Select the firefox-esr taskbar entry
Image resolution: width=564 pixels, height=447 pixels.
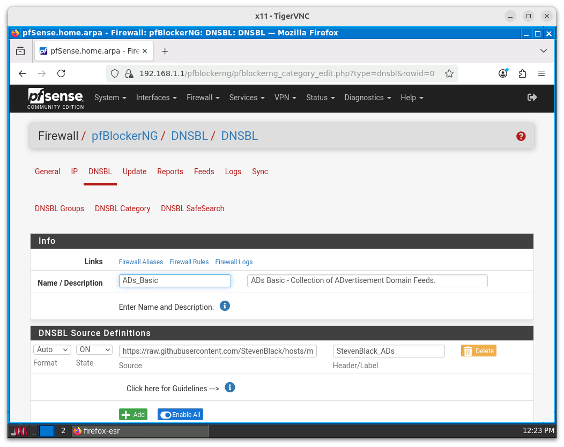pyautogui.click(x=139, y=431)
